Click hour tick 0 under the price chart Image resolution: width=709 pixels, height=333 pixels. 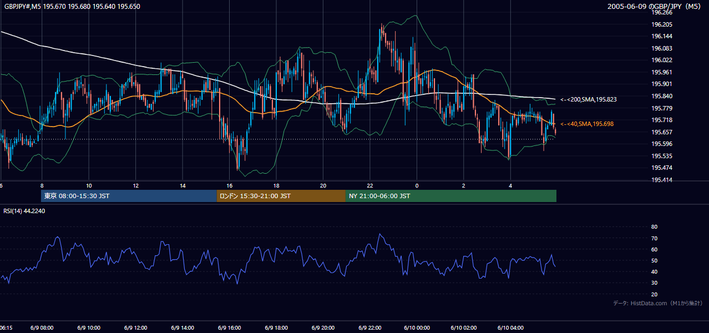417,185
